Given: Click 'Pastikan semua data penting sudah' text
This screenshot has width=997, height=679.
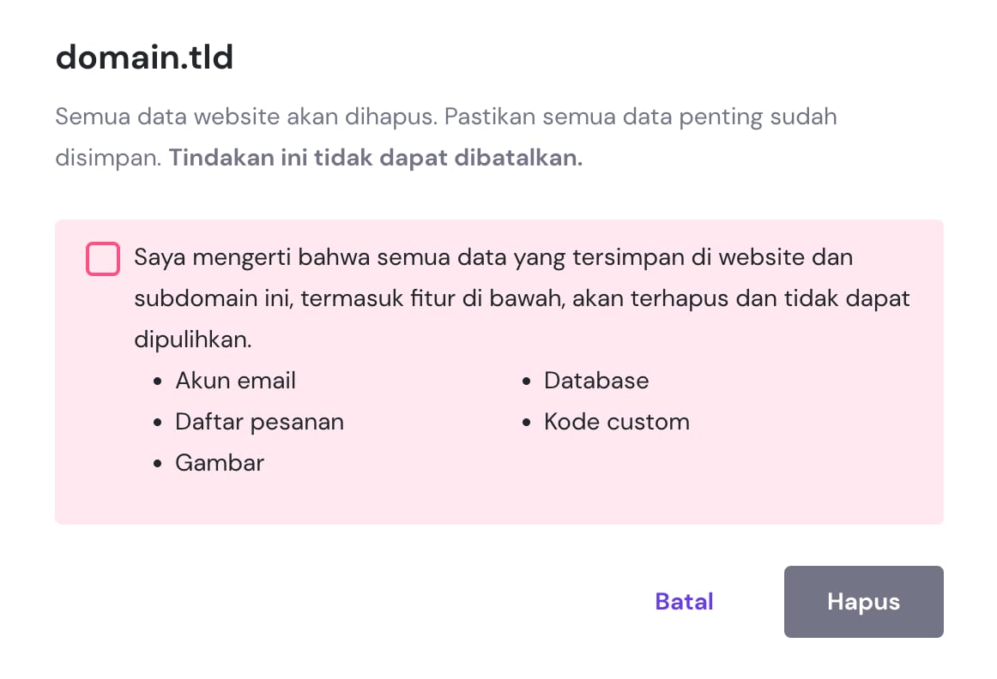Looking at the screenshot, I should [640, 117].
